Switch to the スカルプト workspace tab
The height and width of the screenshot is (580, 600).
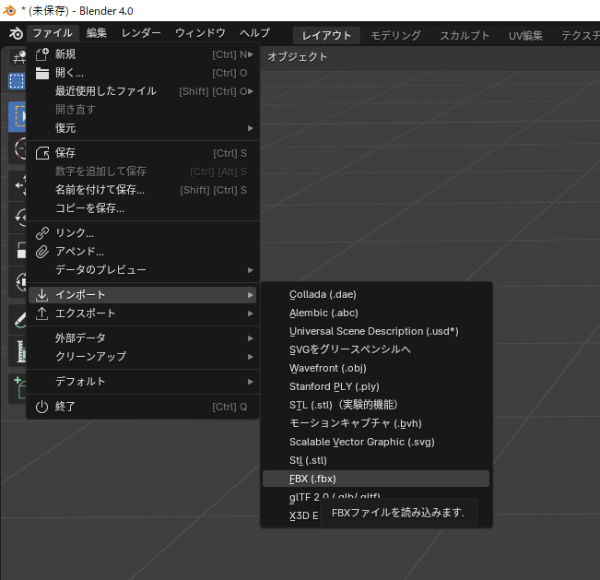click(x=465, y=36)
